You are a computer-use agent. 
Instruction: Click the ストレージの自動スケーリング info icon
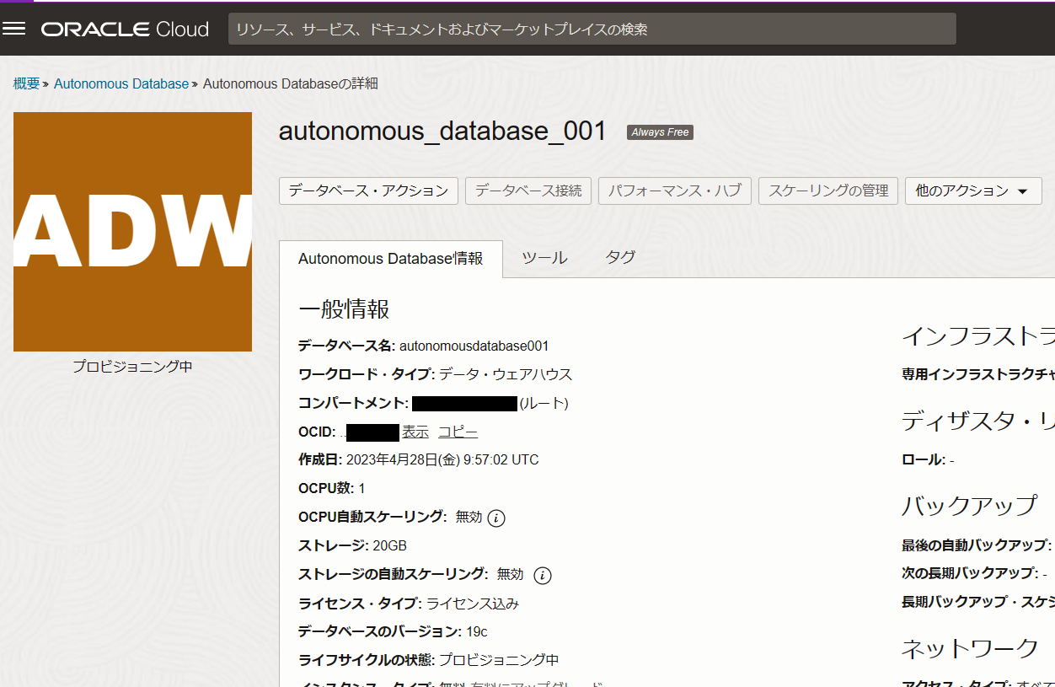coord(543,576)
